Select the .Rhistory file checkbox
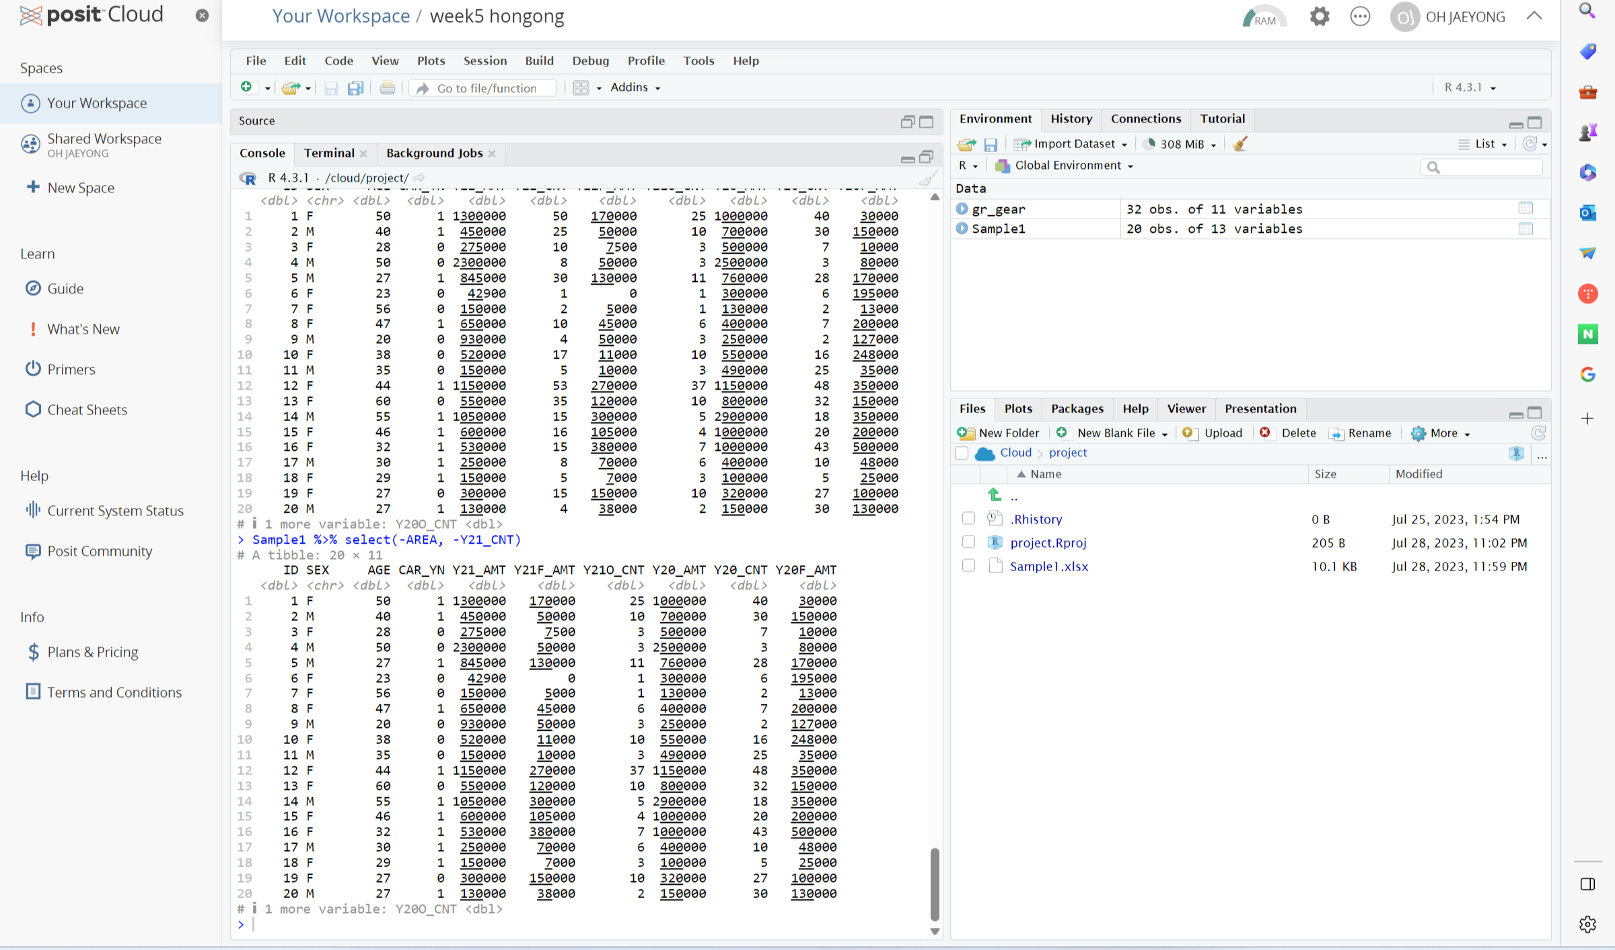This screenshot has width=1615, height=950. 968,519
